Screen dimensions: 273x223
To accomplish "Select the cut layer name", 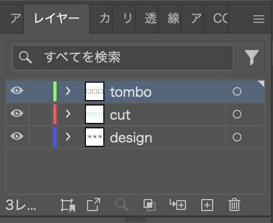I will (120, 115).
